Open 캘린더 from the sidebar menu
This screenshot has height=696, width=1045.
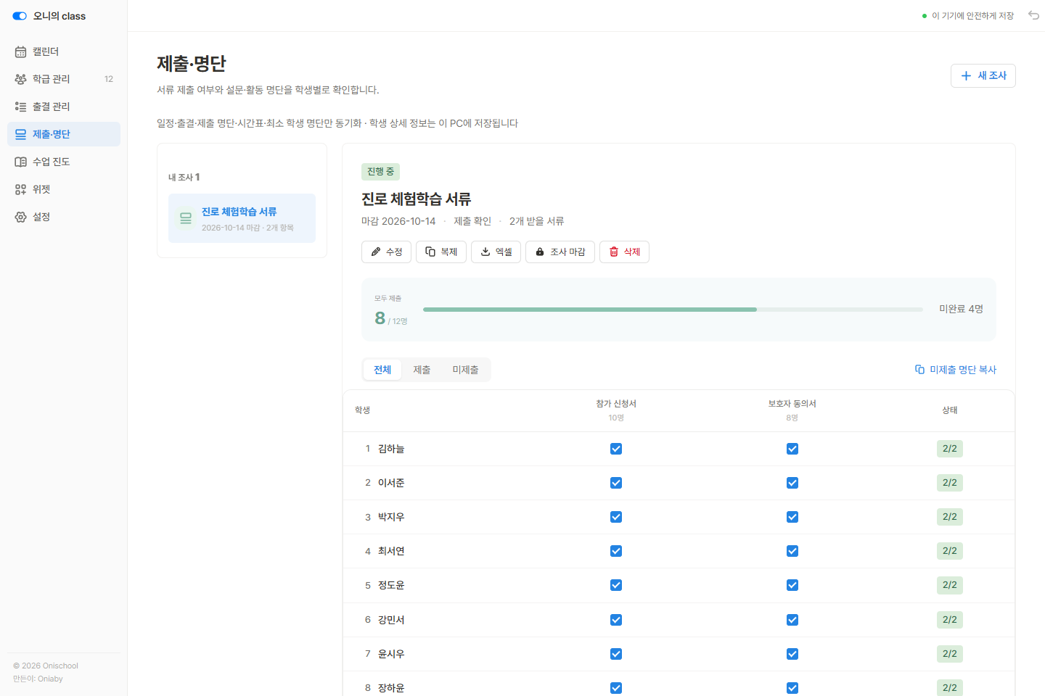pos(64,51)
